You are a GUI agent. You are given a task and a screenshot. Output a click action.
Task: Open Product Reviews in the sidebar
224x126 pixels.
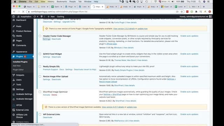coord(23,31)
